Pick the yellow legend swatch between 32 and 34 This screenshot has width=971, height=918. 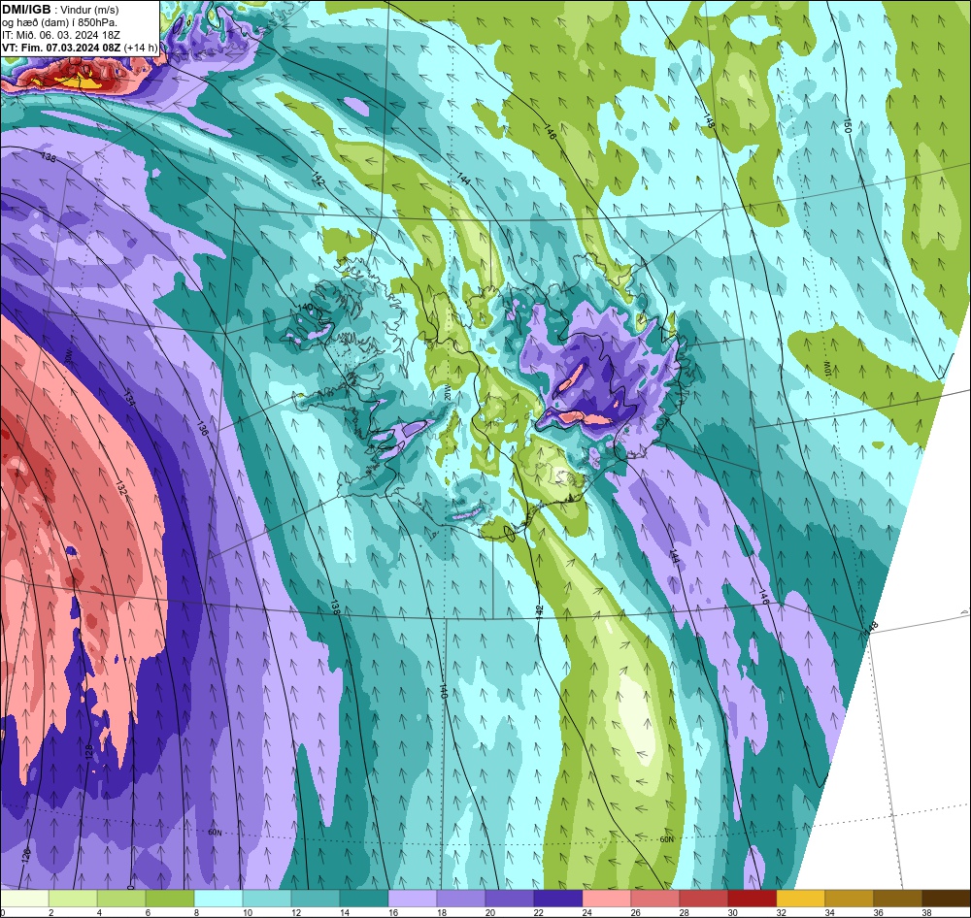pos(801,899)
